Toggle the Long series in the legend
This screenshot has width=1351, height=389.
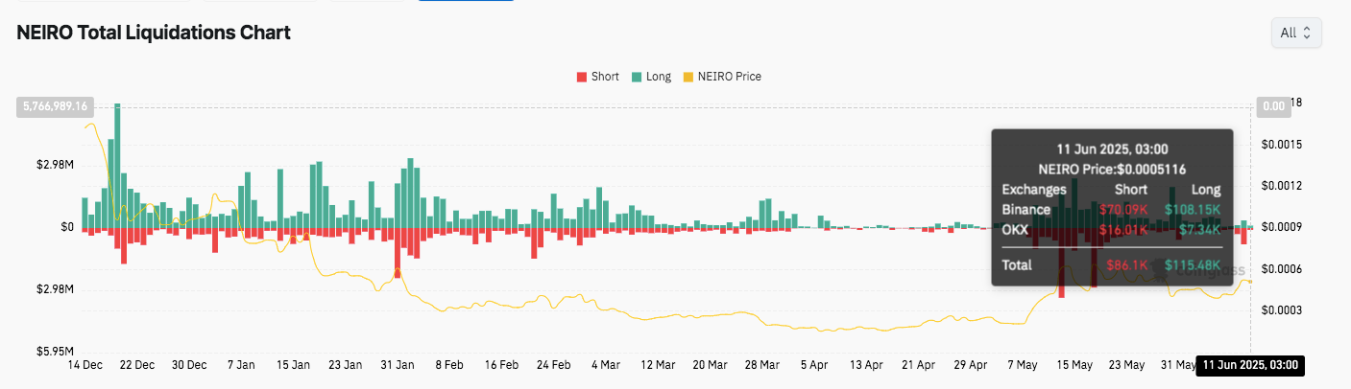tap(650, 77)
